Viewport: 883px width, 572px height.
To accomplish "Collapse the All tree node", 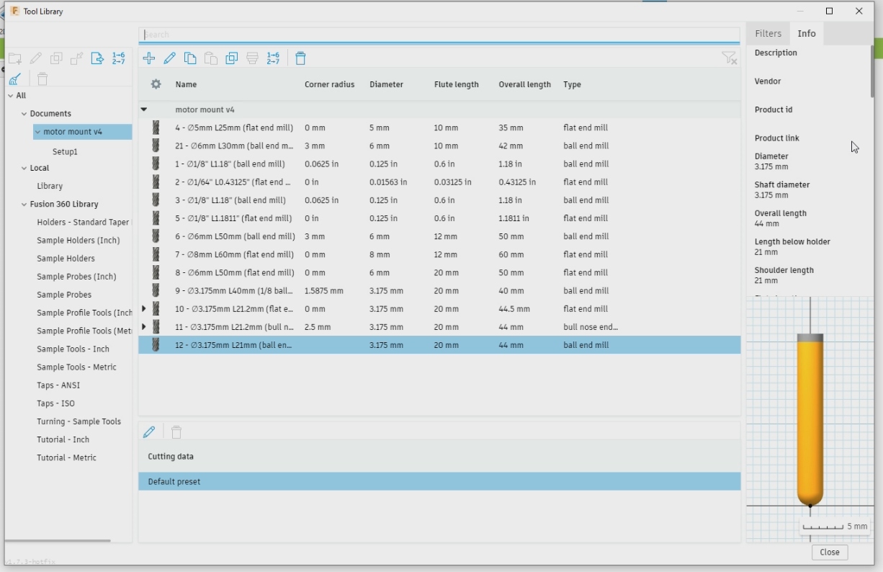I will [10, 95].
